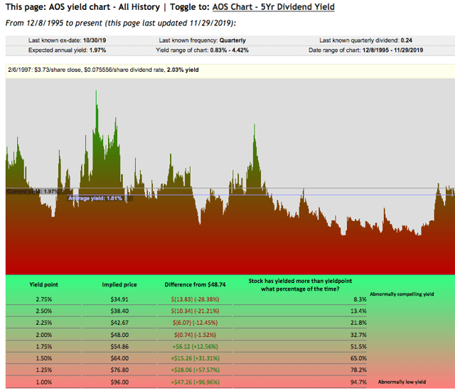The height and width of the screenshot is (391, 455).
Task: Select the Last known ex-date 10/30/19 text
Action: [67, 41]
